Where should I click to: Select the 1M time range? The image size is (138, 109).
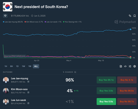coord(30,66)
